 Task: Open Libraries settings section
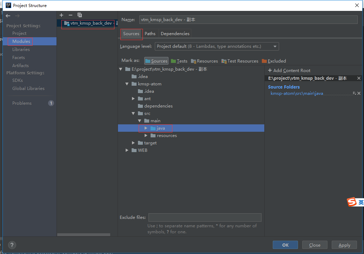click(21, 50)
